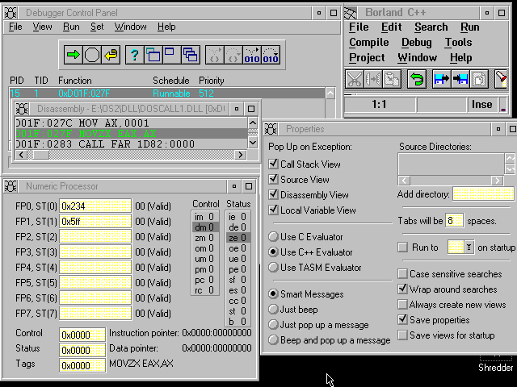Click the green arrow Run icon
The width and height of the screenshot is (517, 387).
[x=74, y=55]
